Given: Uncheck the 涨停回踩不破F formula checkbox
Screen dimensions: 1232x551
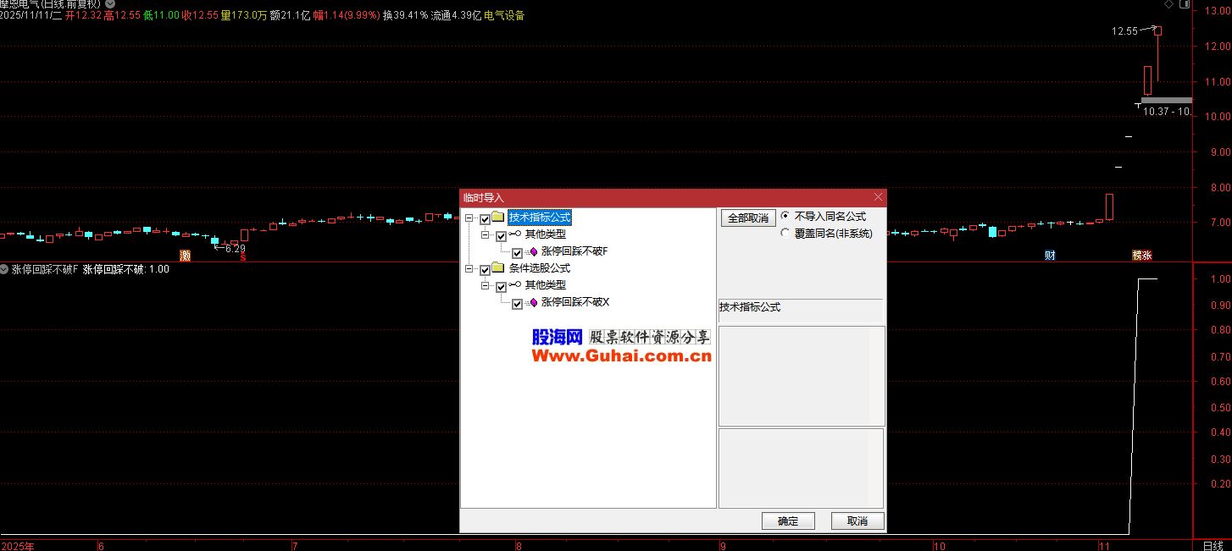Looking at the screenshot, I should point(517,252).
